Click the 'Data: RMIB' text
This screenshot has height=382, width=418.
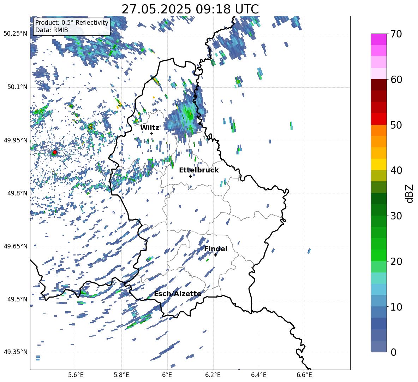pos(52,30)
